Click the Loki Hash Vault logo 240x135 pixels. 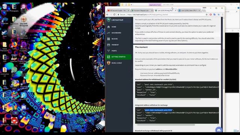click(x=109, y=20)
